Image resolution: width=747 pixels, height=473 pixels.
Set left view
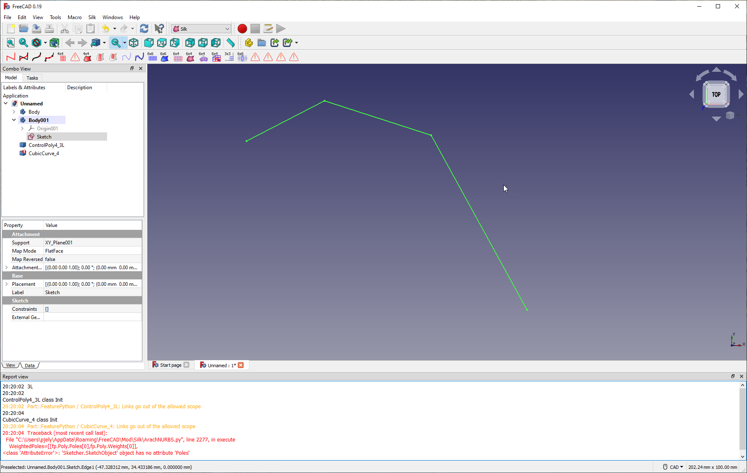[x=215, y=43]
